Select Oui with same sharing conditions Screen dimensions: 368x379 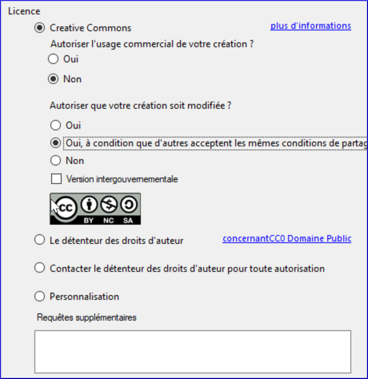pos(55,143)
